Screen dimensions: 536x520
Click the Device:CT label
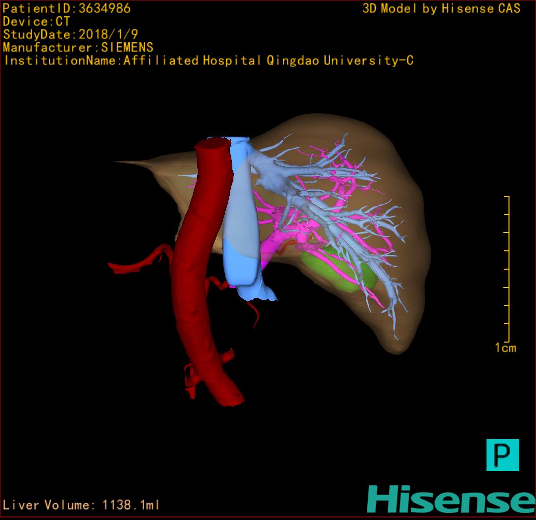pos(36,21)
